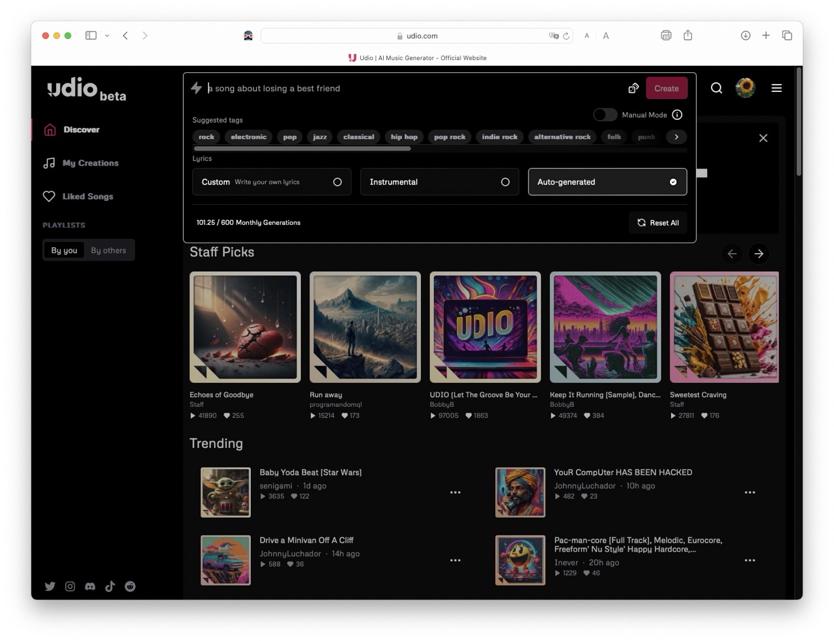Enable the Manual Mode toggle
The height and width of the screenshot is (641, 834).
[x=605, y=115]
